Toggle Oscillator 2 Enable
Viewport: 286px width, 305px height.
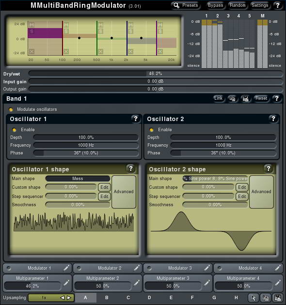pos(151,130)
